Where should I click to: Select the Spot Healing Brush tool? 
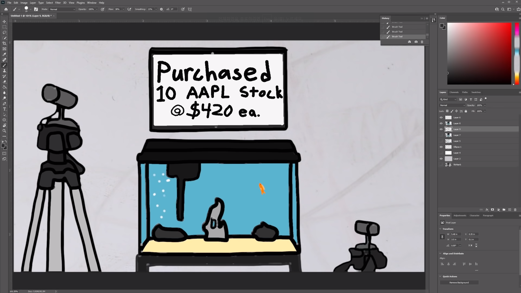coord(4,60)
